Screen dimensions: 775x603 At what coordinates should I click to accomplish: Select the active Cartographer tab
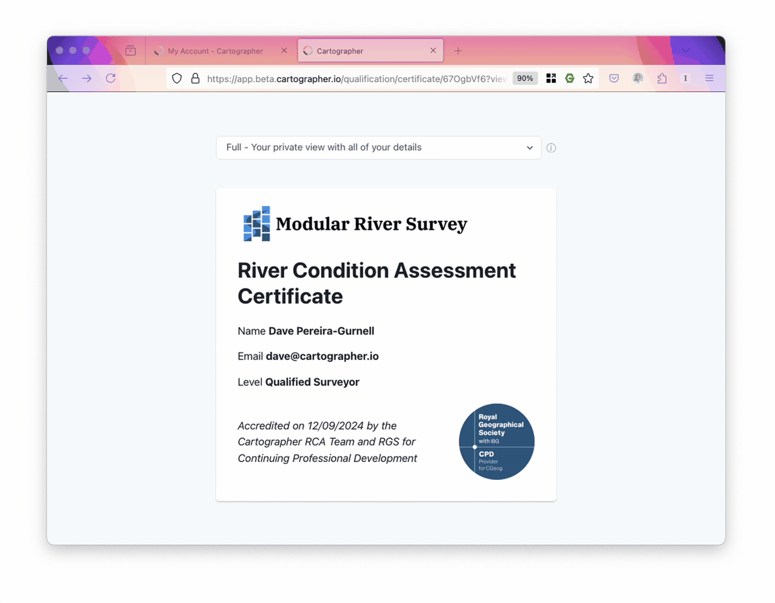(x=370, y=51)
